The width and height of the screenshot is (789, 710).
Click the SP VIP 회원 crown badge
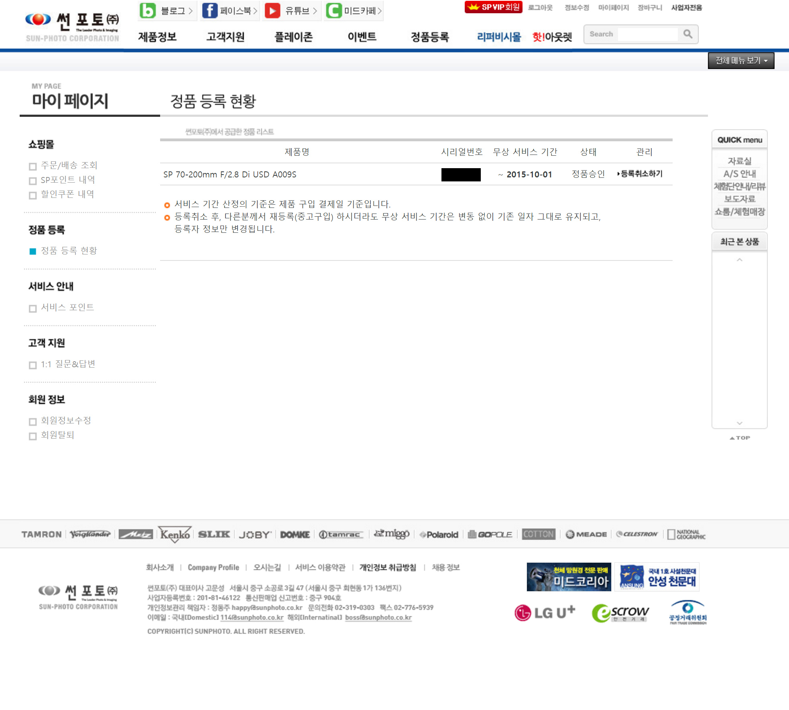pyautogui.click(x=493, y=7)
